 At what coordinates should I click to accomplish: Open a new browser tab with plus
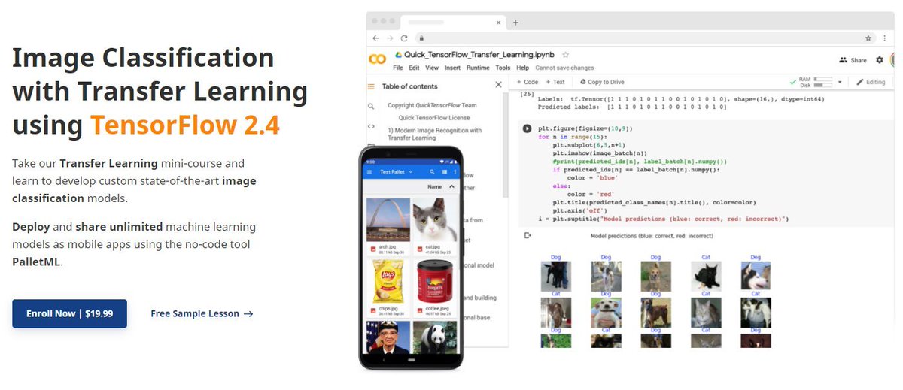tap(515, 23)
